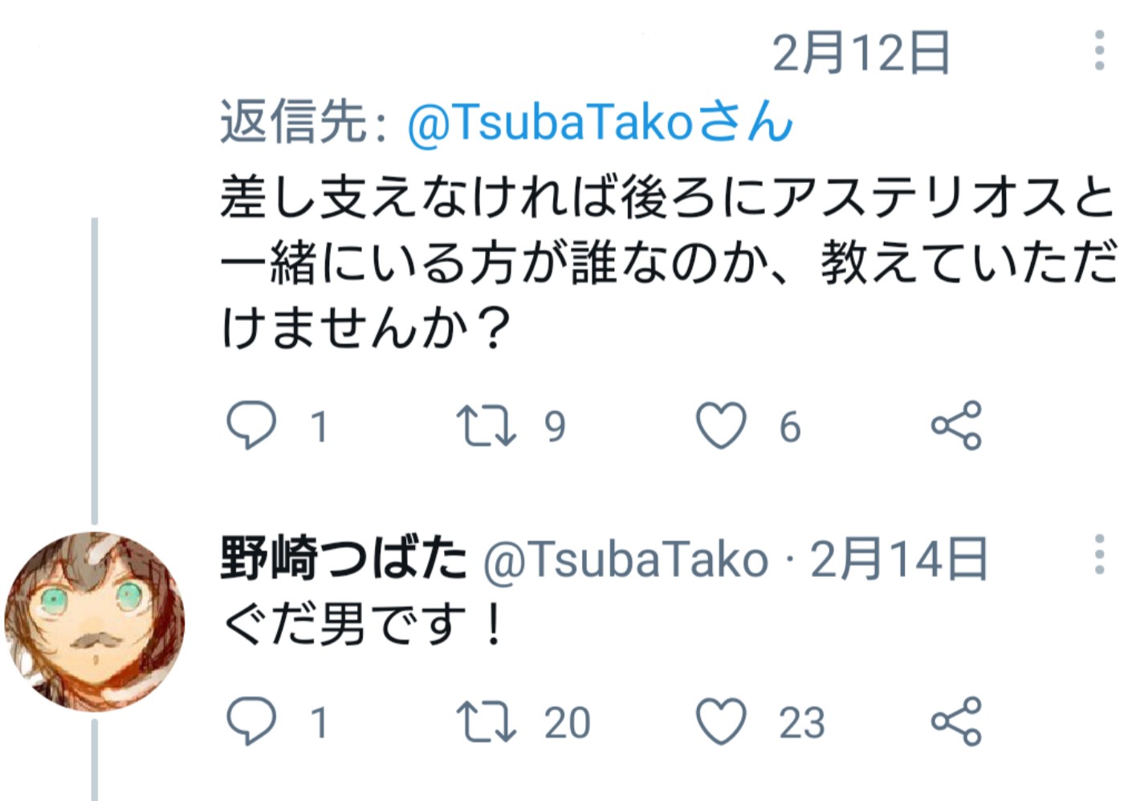Open the ぐだ男です！ reply text
1132x801 pixels.
363,625
